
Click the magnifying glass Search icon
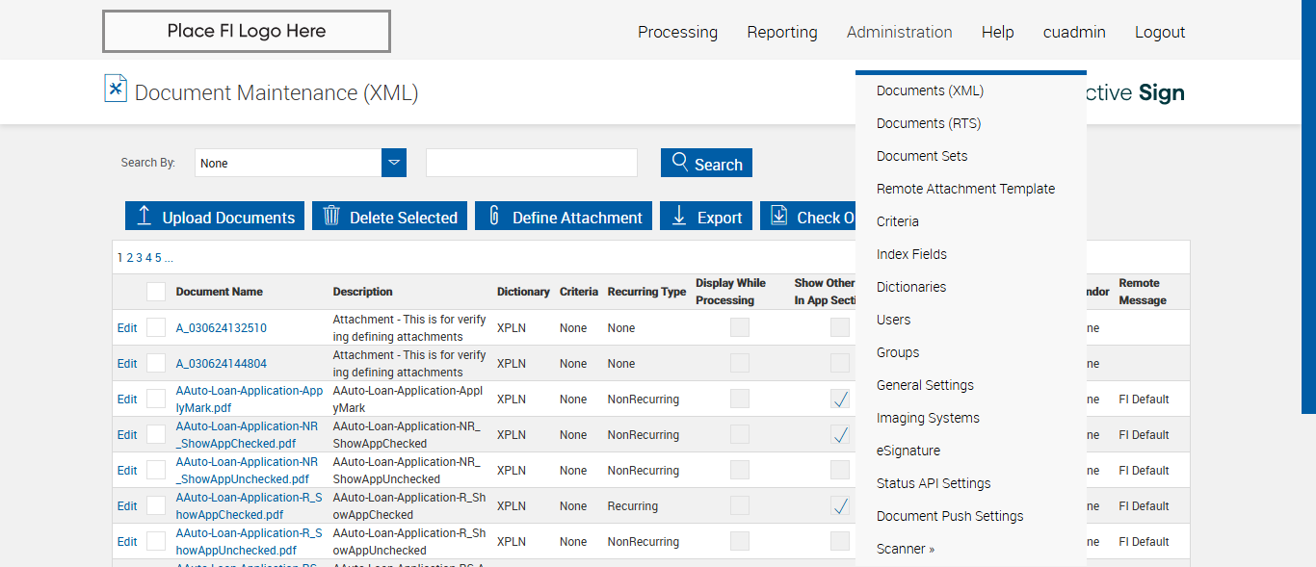coord(680,162)
